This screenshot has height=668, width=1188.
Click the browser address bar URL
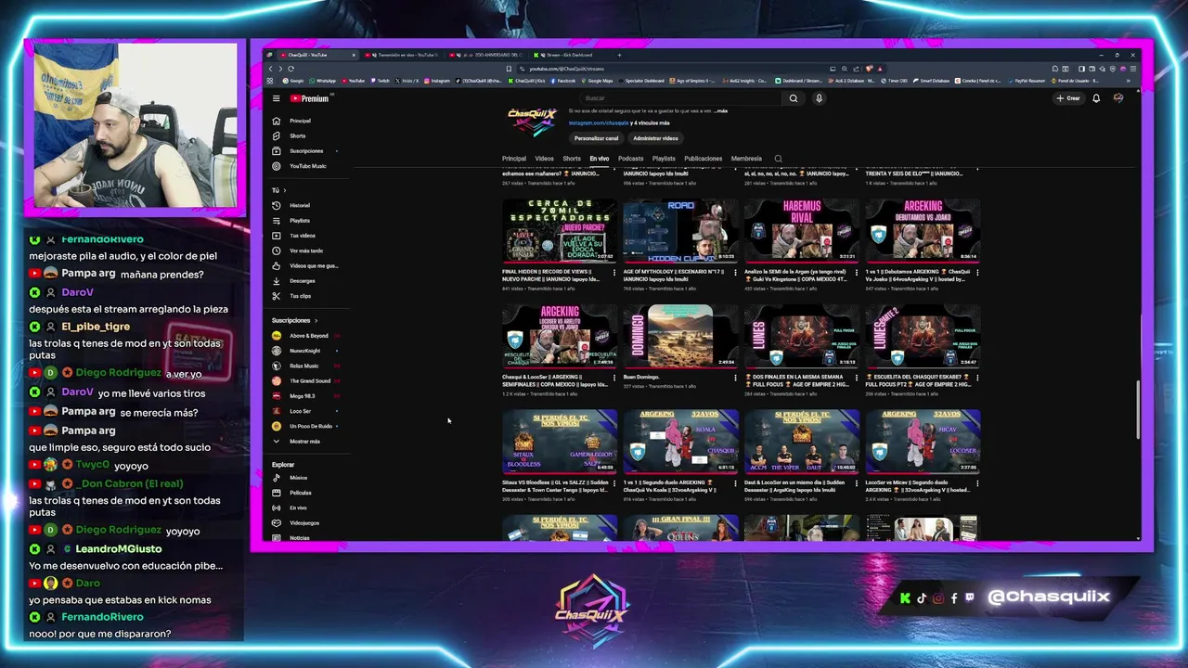[566, 69]
